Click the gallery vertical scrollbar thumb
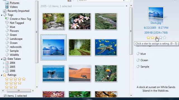 pos(131,31)
